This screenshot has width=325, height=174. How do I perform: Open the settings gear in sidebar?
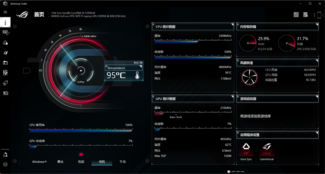tap(5, 164)
